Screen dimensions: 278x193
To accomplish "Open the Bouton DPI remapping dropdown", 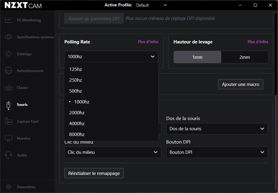I will tap(217, 152).
